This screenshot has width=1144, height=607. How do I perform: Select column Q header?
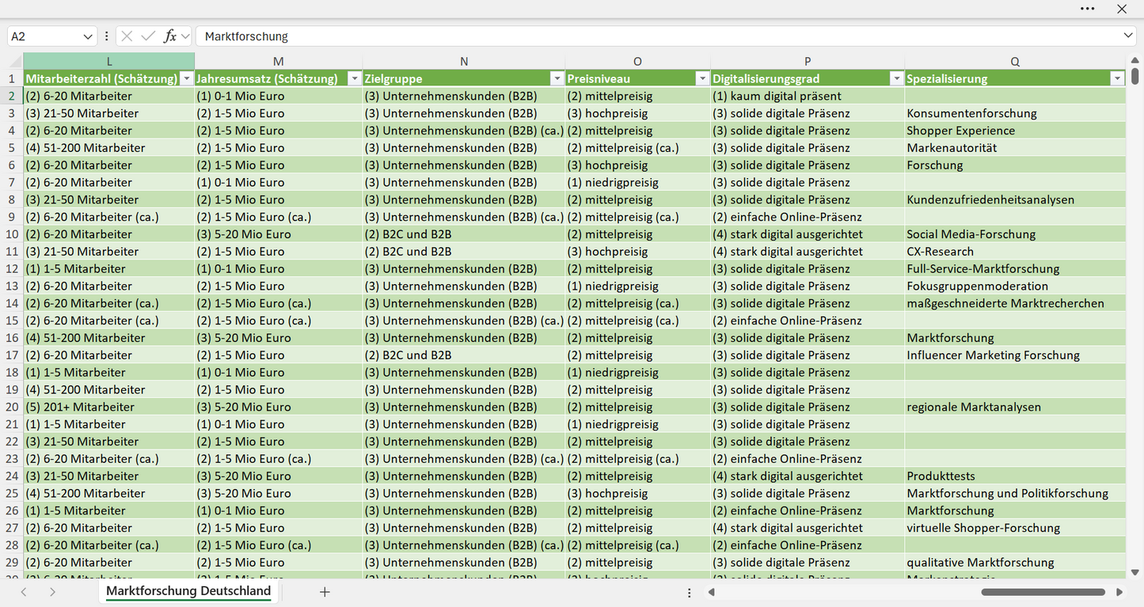[x=1015, y=61]
